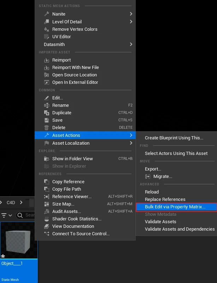Open UV Editor via its grid icon
The width and height of the screenshot is (217, 283).
(x=46, y=36)
